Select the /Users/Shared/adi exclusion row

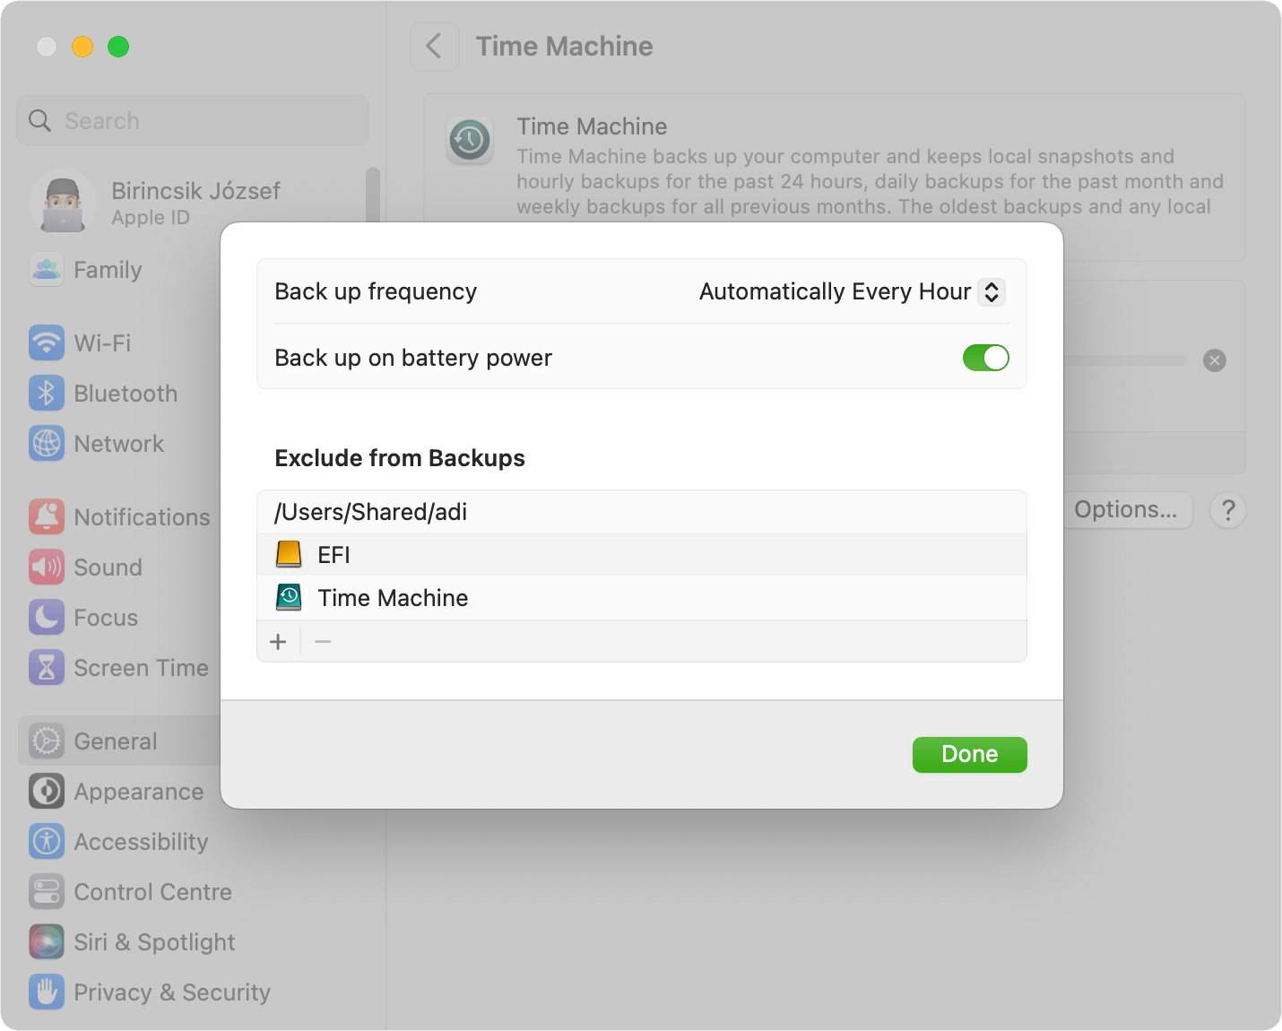point(642,512)
